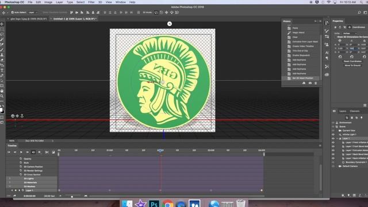Add new light at 3D panel bottom
Screen dimensions: 368x207
pos(348,195)
